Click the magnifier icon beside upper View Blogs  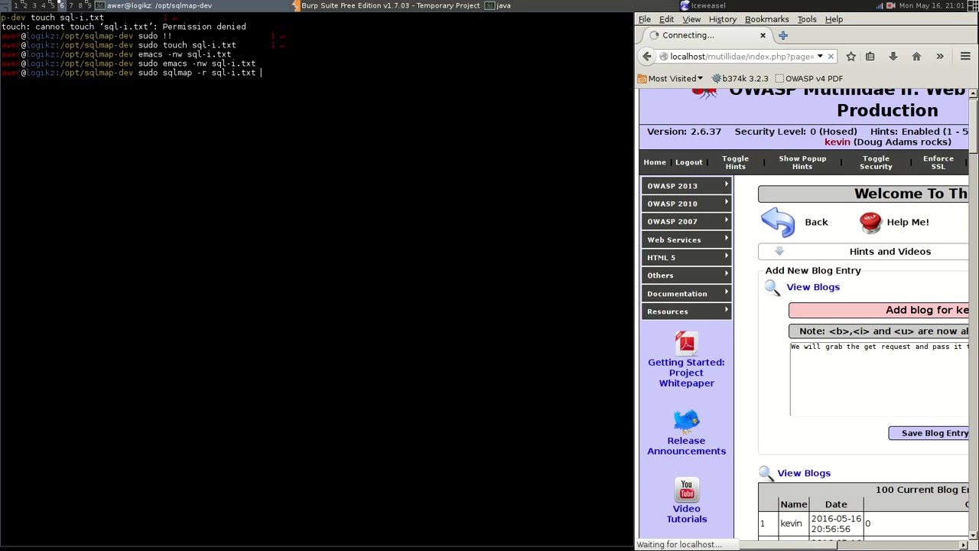(x=772, y=288)
